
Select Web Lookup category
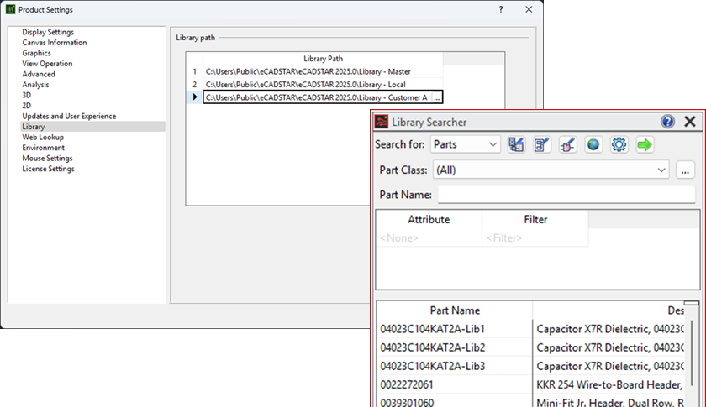[x=43, y=137]
